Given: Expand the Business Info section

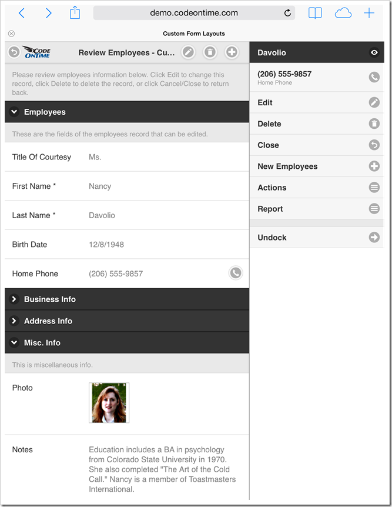Looking at the screenshot, I should (x=14, y=299).
